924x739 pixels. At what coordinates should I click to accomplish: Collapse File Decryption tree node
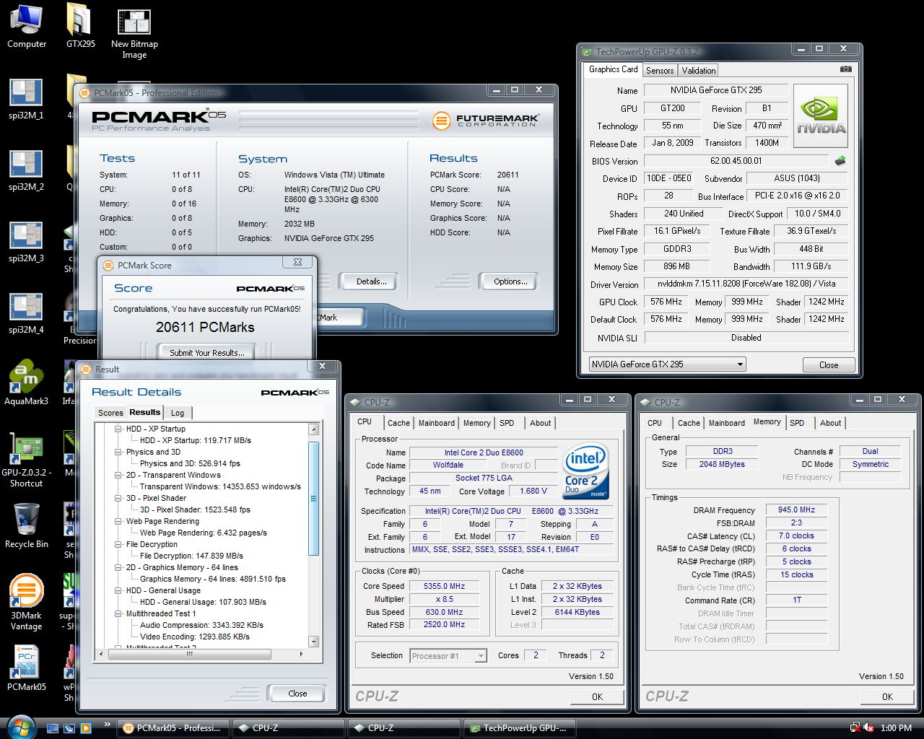118,544
